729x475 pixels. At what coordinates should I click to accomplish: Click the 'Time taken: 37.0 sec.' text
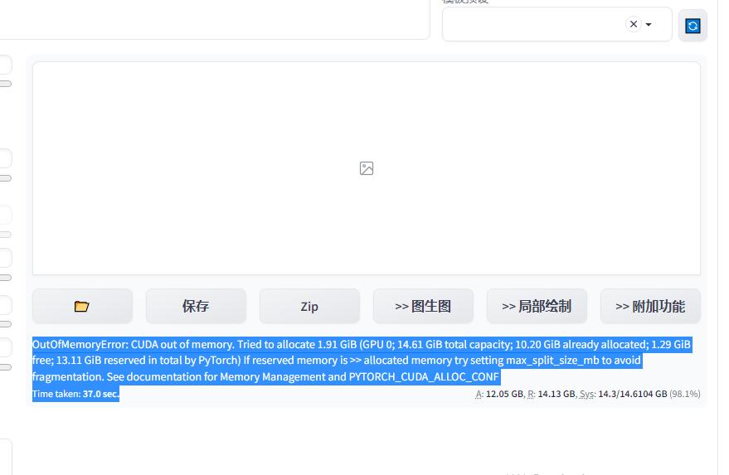click(x=75, y=394)
